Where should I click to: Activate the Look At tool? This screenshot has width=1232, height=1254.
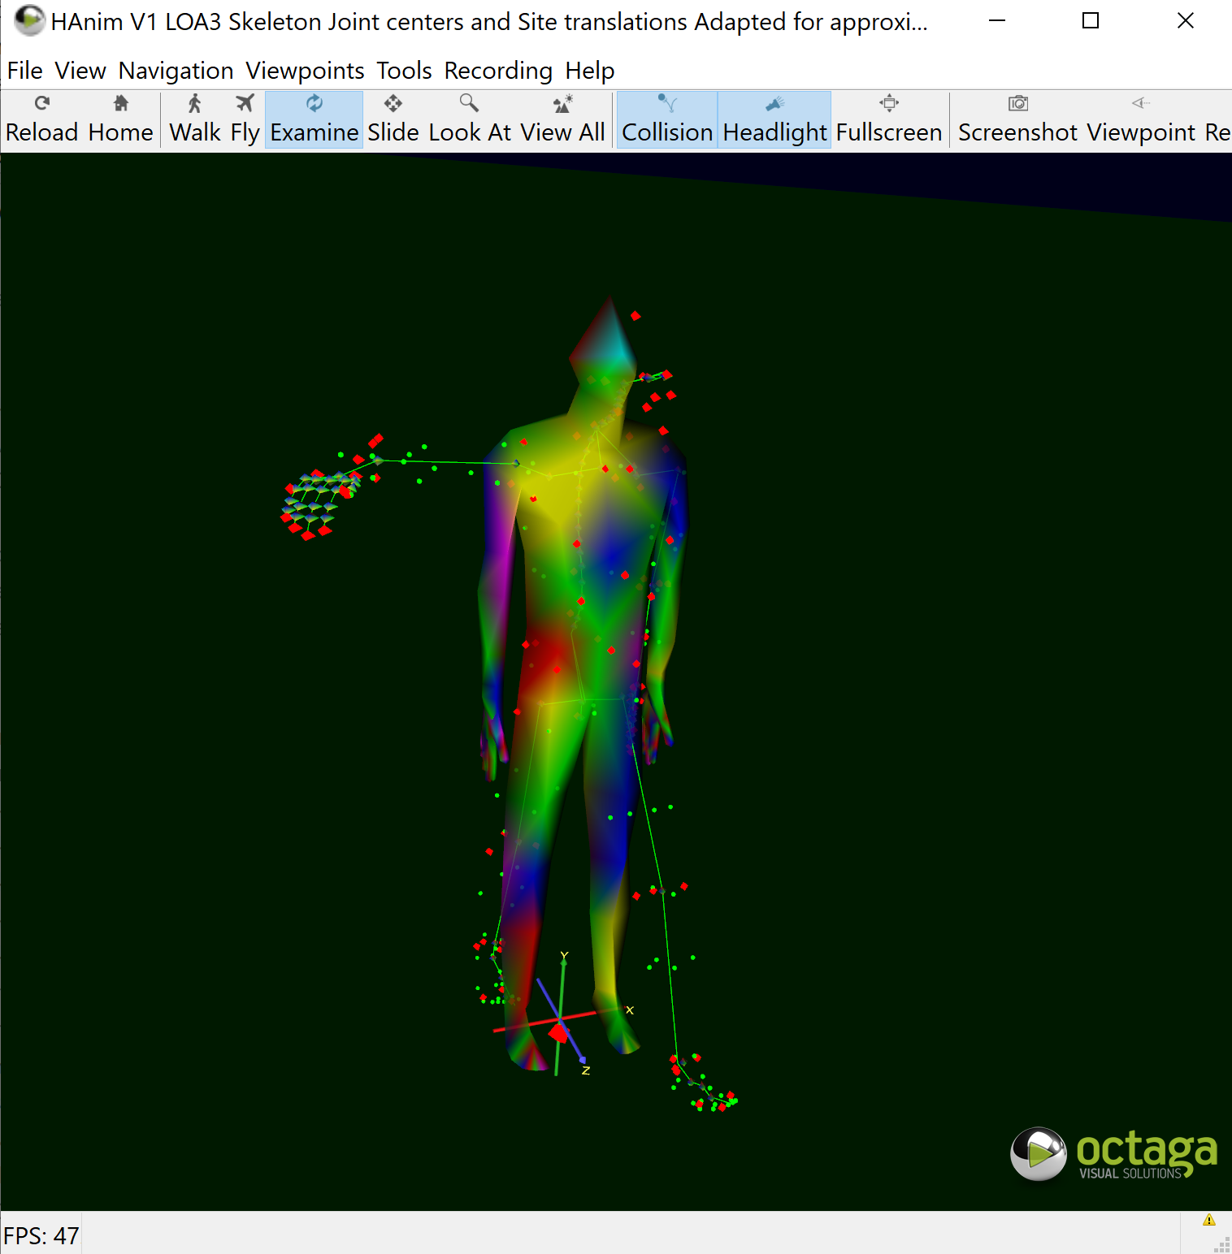pos(469,119)
